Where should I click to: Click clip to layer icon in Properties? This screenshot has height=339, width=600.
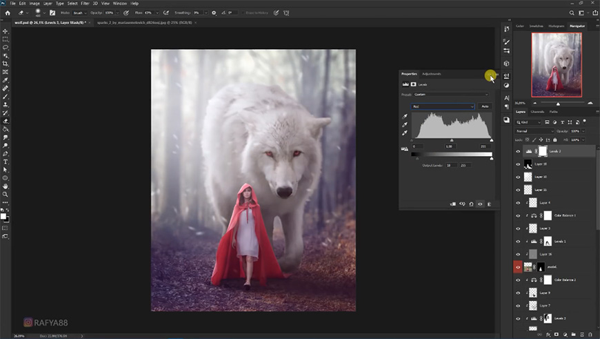coord(453,204)
